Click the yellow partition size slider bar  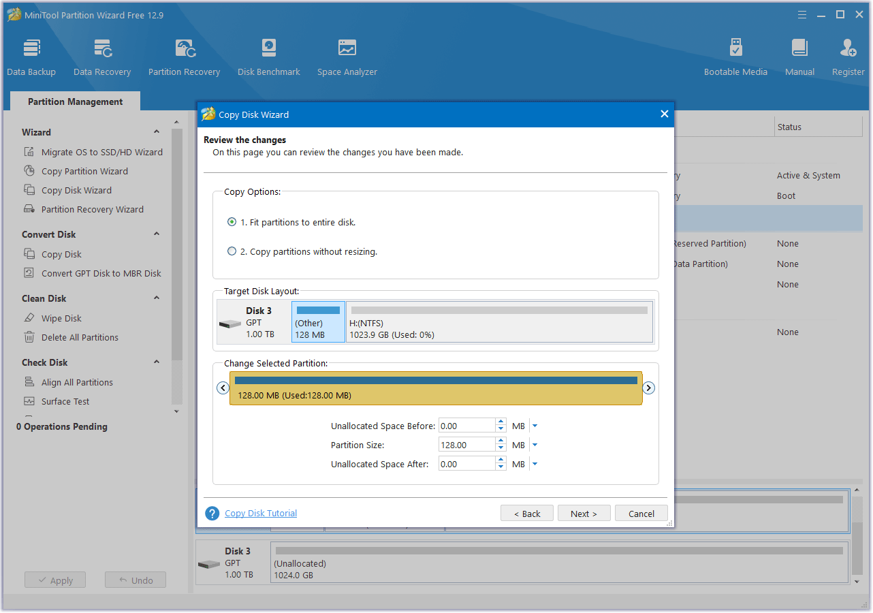coord(436,388)
